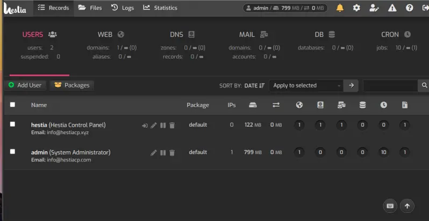This screenshot has height=221, width=429.
Task: Click the default package in hestia row
Action: [198, 125]
